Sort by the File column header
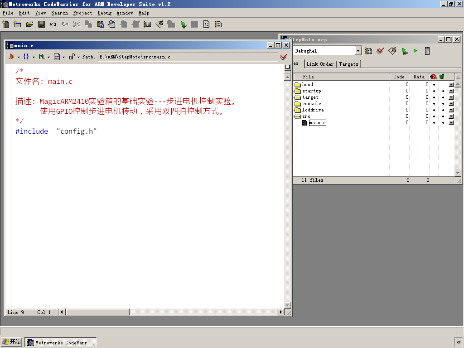 pos(341,77)
